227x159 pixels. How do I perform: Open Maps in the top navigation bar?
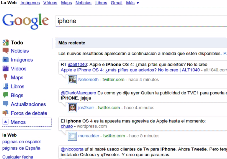point(67,3)
